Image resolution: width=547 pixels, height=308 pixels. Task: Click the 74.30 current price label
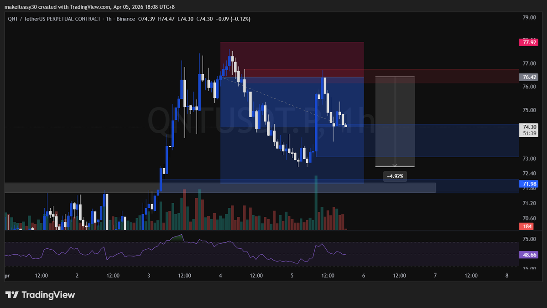pyautogui.click(x=529, y=127)
